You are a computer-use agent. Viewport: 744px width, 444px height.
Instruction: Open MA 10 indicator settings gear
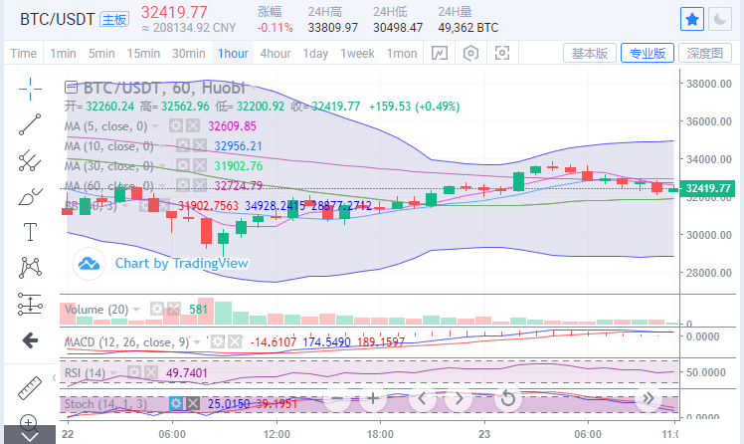pyautogui.click(x=183, y=145)
